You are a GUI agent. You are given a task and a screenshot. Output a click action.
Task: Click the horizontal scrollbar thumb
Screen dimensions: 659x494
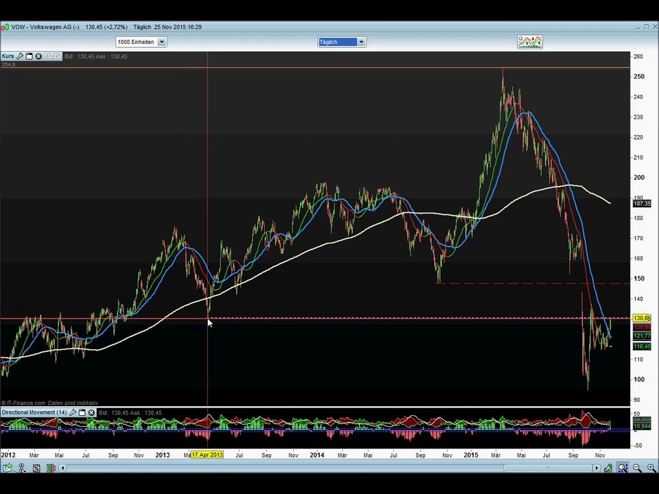pos(548,467)
